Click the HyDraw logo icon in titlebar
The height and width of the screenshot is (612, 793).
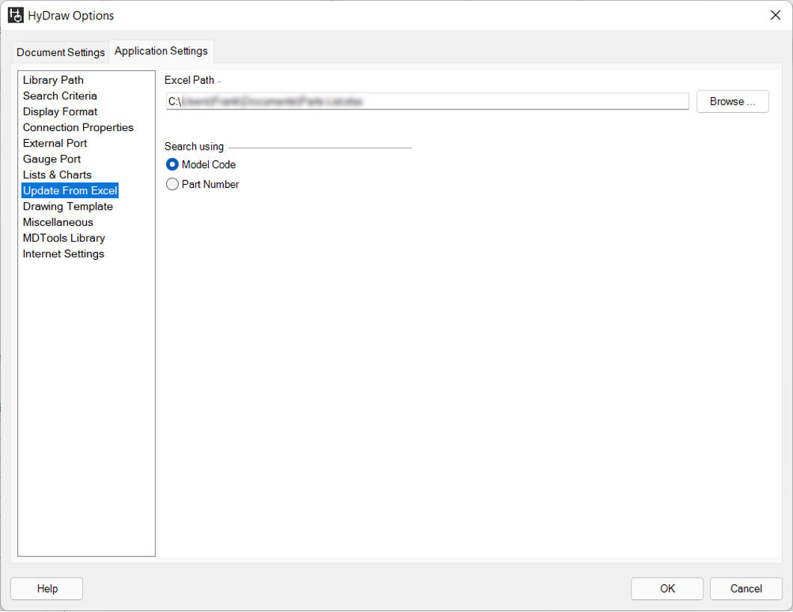coord(15,15)
